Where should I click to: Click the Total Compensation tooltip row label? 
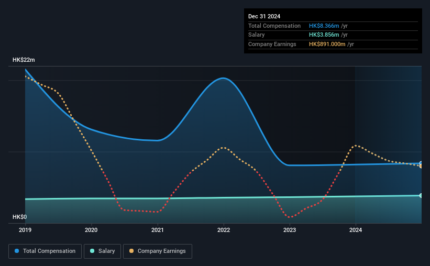click(274, 26)
